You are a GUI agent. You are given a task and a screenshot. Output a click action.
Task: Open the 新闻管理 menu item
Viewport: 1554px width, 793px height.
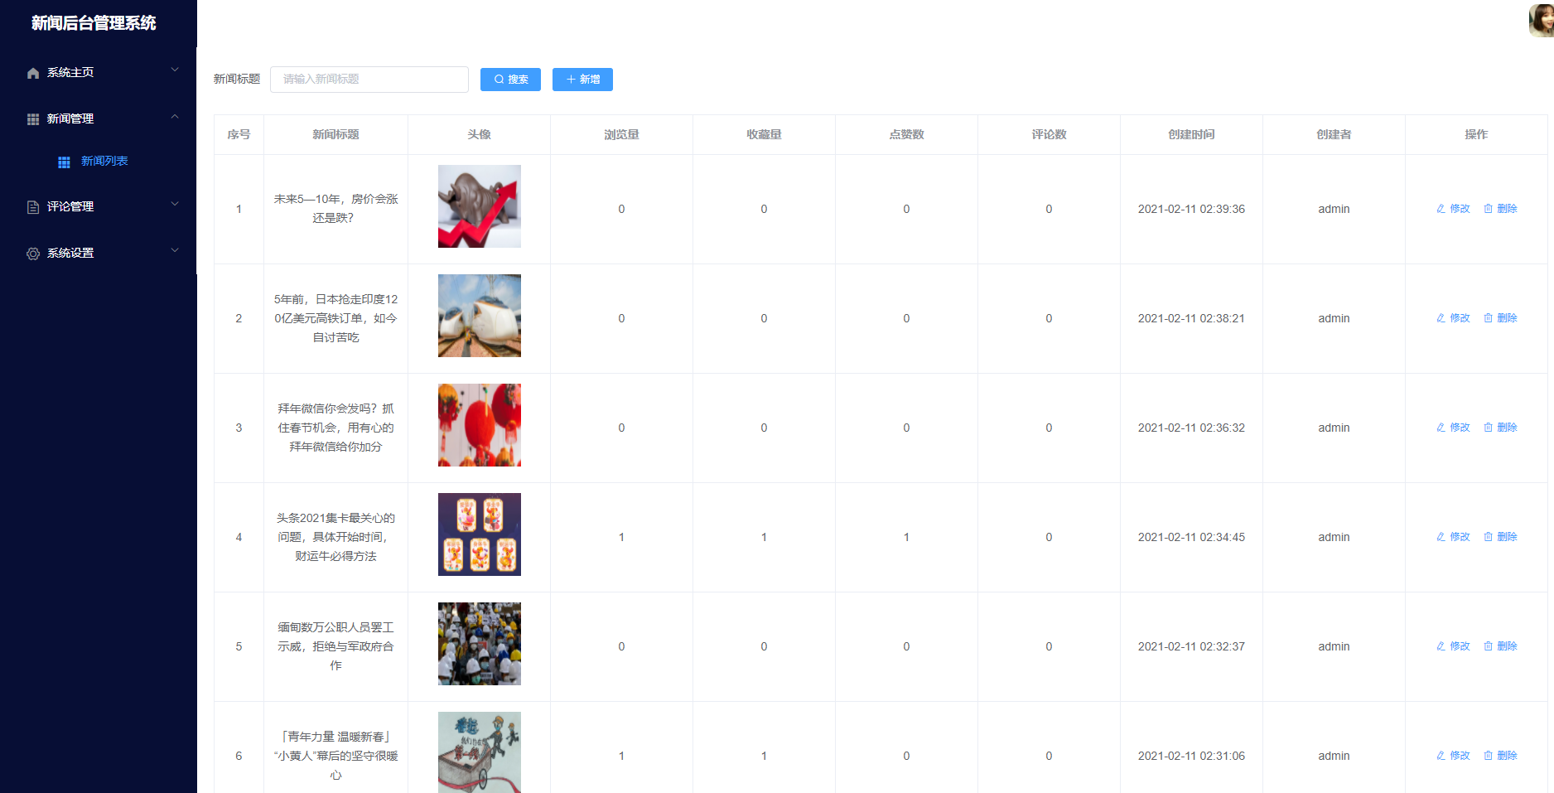(x=99, y=118)
